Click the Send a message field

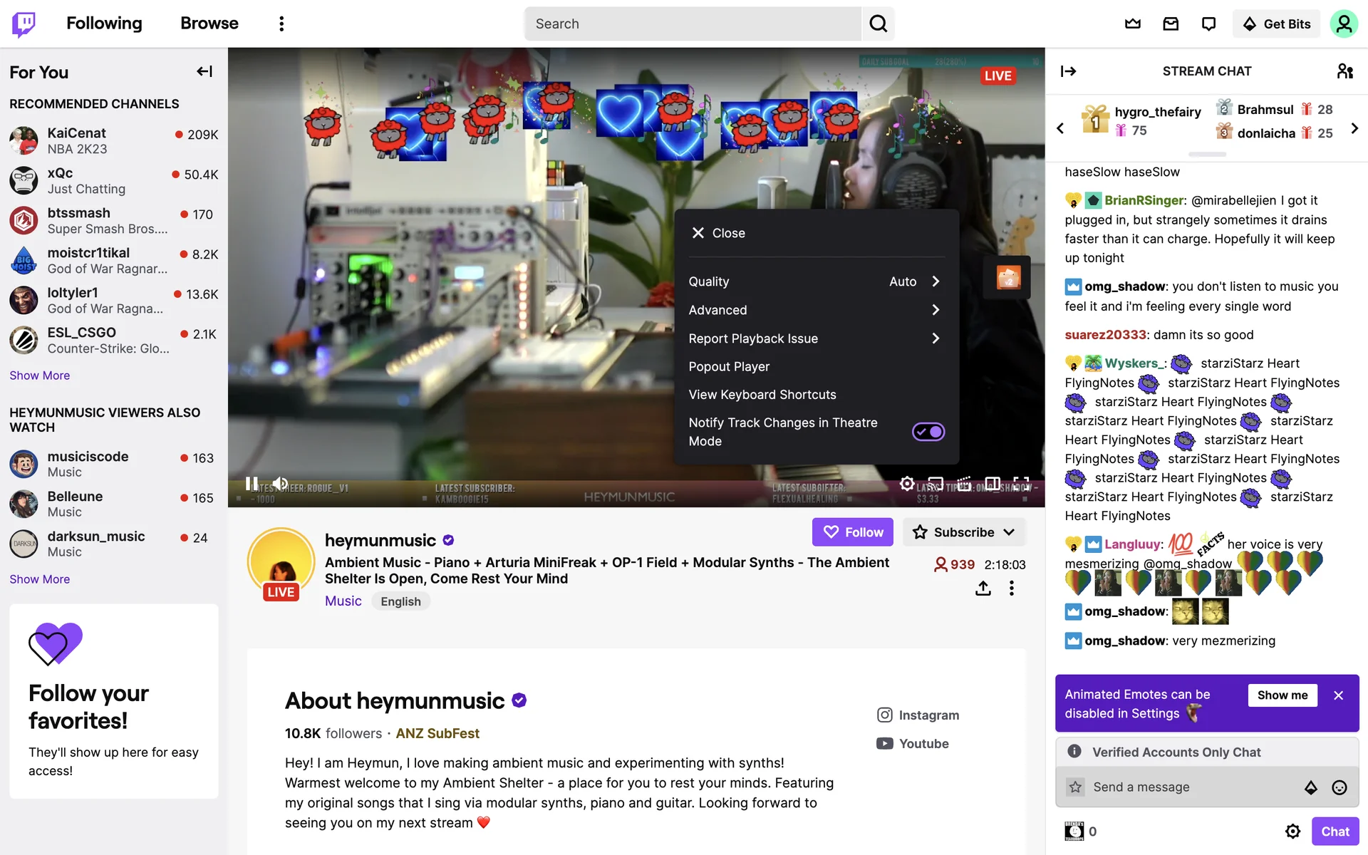(1190, 787)
